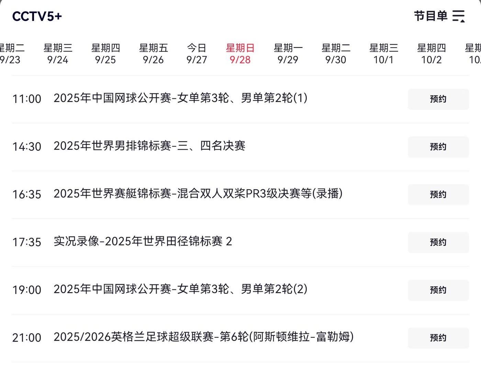Switch to 星期五 9/26 tab
Screen dimensions: 481x367
pos(153,54)
